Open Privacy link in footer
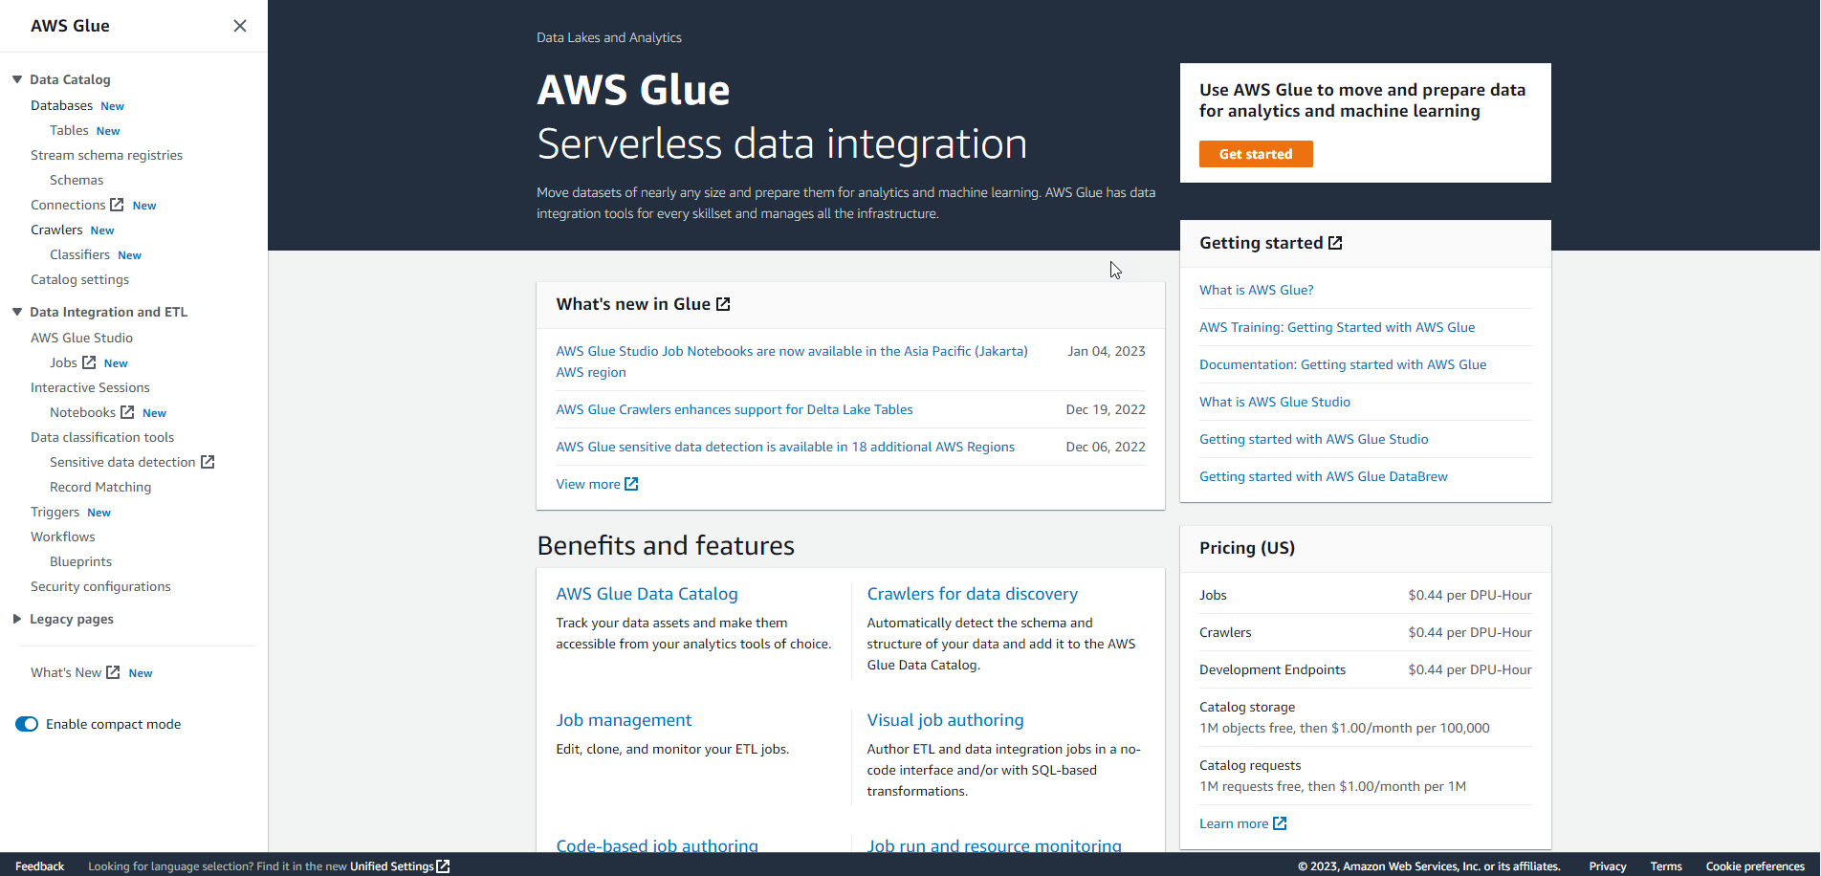 tap(1608, 866)
